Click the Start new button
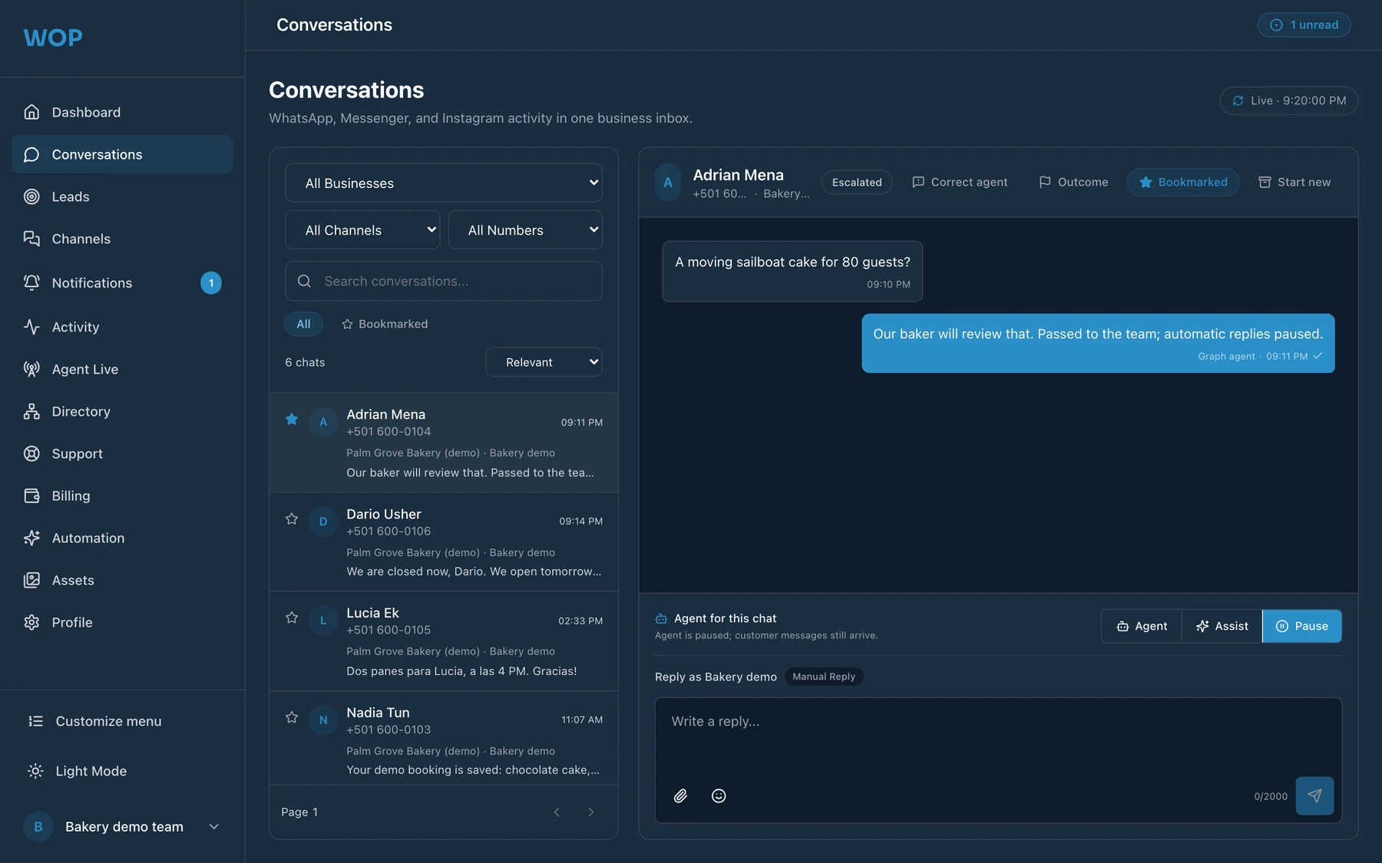1382x863 pixels. pyautogui.click(x=1294, y=183)
